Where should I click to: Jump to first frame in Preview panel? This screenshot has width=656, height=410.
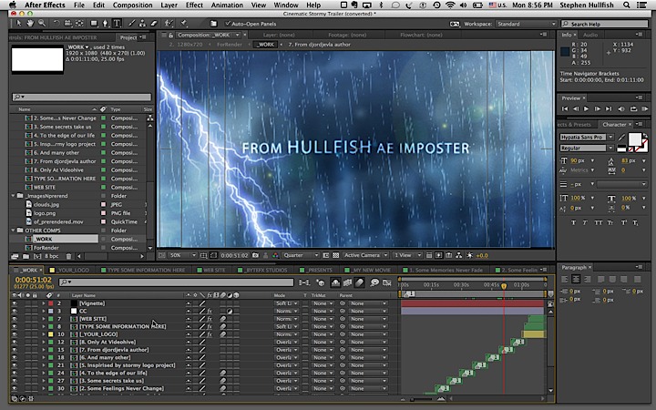565,108
